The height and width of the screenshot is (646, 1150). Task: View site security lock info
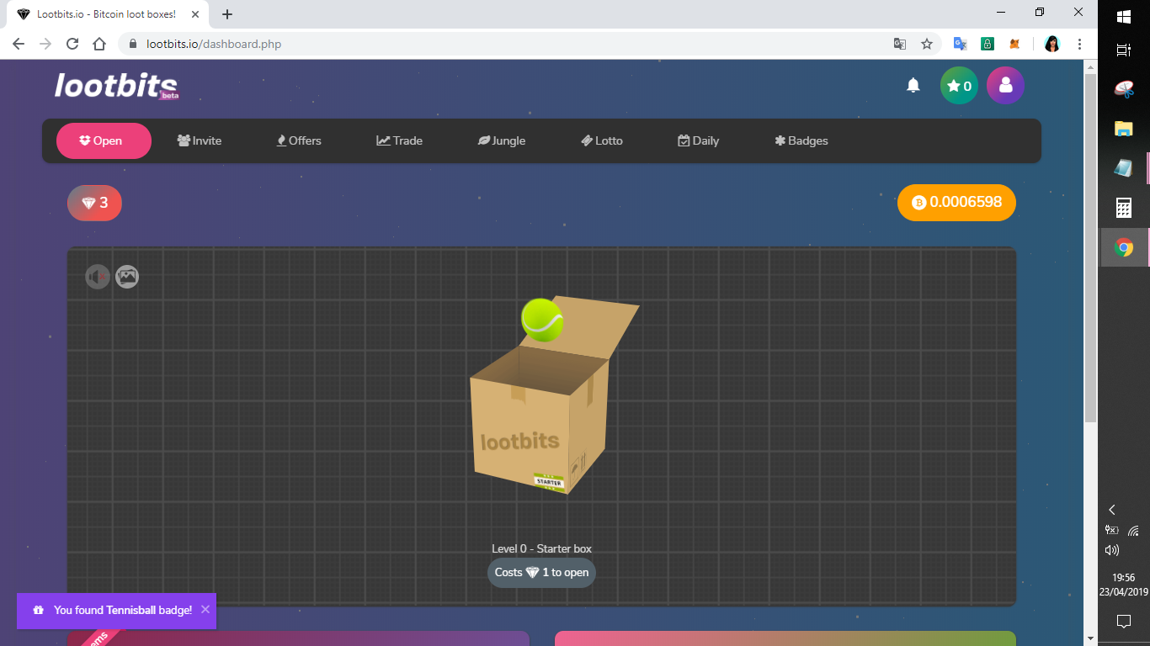click(132, 44)
